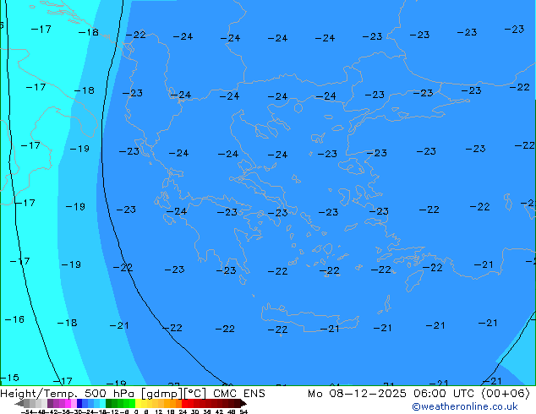Pick the dark blue legend swatch
This screenshot has width=536, height=414.
point(79,403)
